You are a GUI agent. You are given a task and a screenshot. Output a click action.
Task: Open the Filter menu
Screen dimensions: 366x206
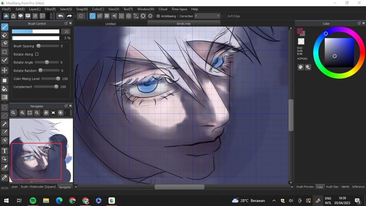coord(50,9)
